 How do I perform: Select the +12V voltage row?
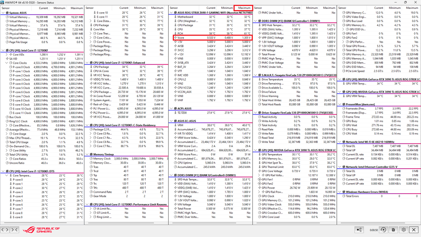211,54
